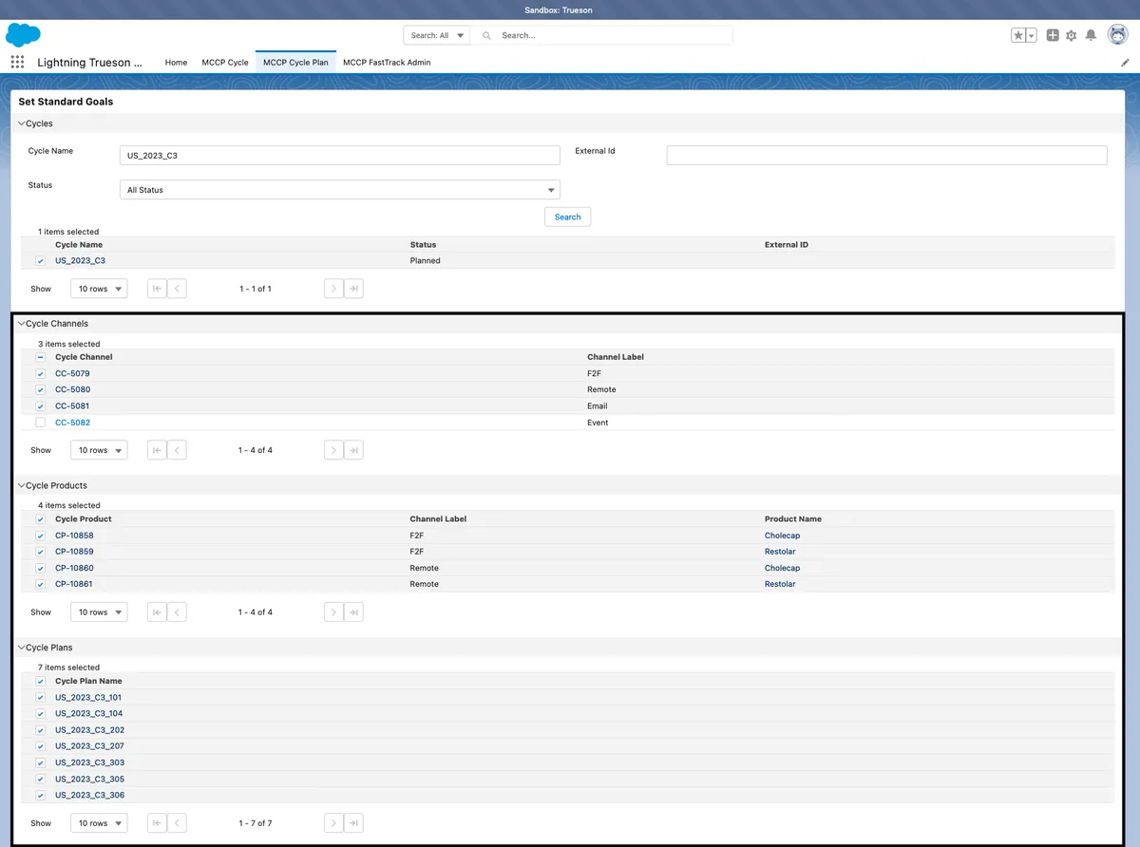This screenshot has width=1140, height=847.
Task: Collapse the Cycles section
Action: (22, 123)
